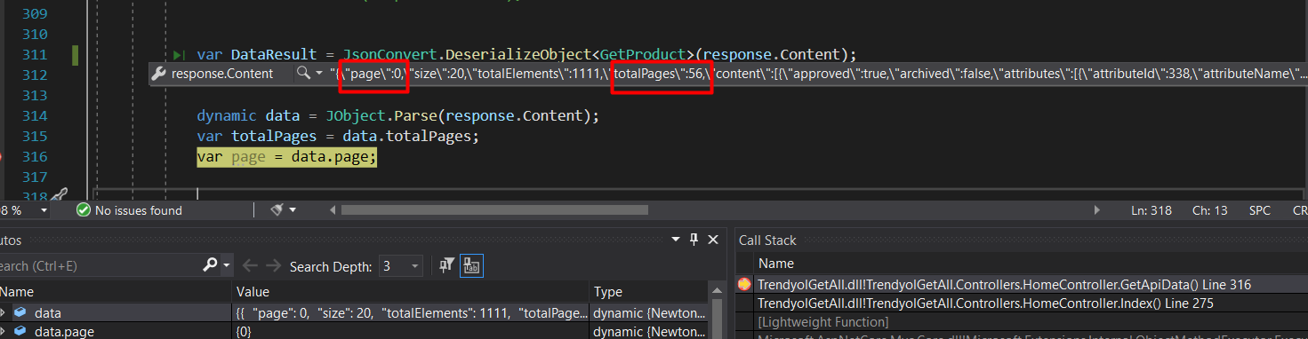Image resolution: width=1308 pixels, height=339 pixels.
Task: Open the editor zoom percentage dropdown
Action: (44, 211)
